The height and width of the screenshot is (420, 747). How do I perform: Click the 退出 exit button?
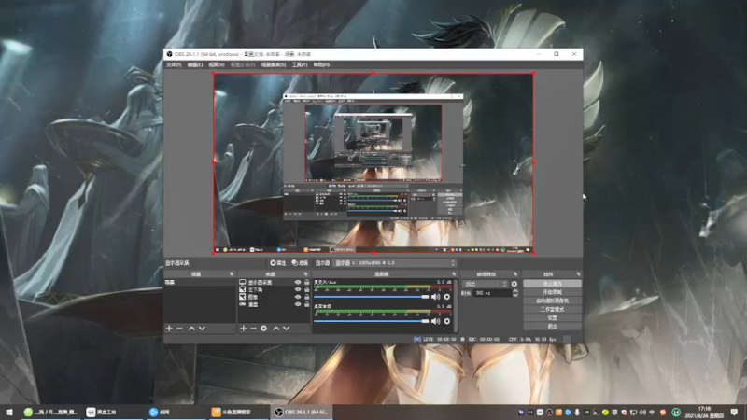(x=552, y=326)
